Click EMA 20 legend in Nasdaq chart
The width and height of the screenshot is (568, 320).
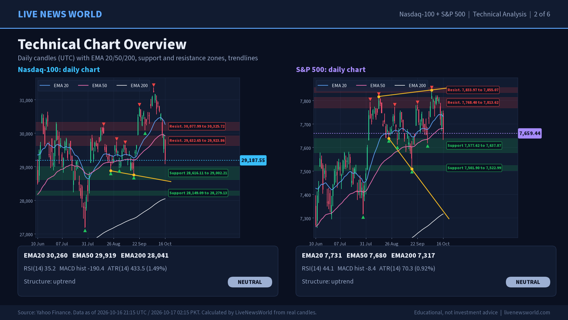tap(54, 86)
